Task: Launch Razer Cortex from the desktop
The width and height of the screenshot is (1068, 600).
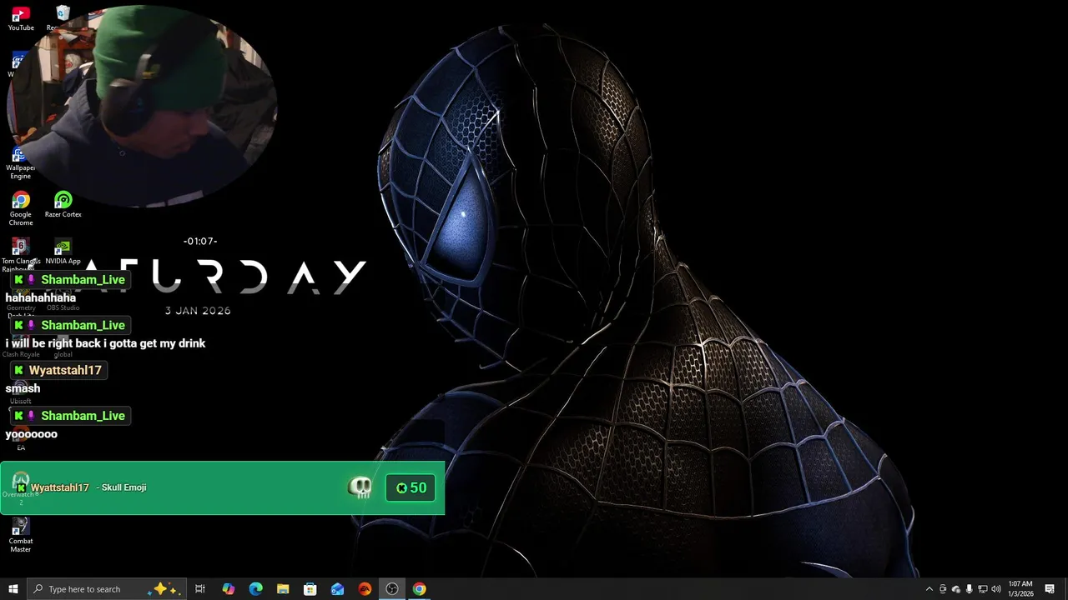Action: coord(63,205)
